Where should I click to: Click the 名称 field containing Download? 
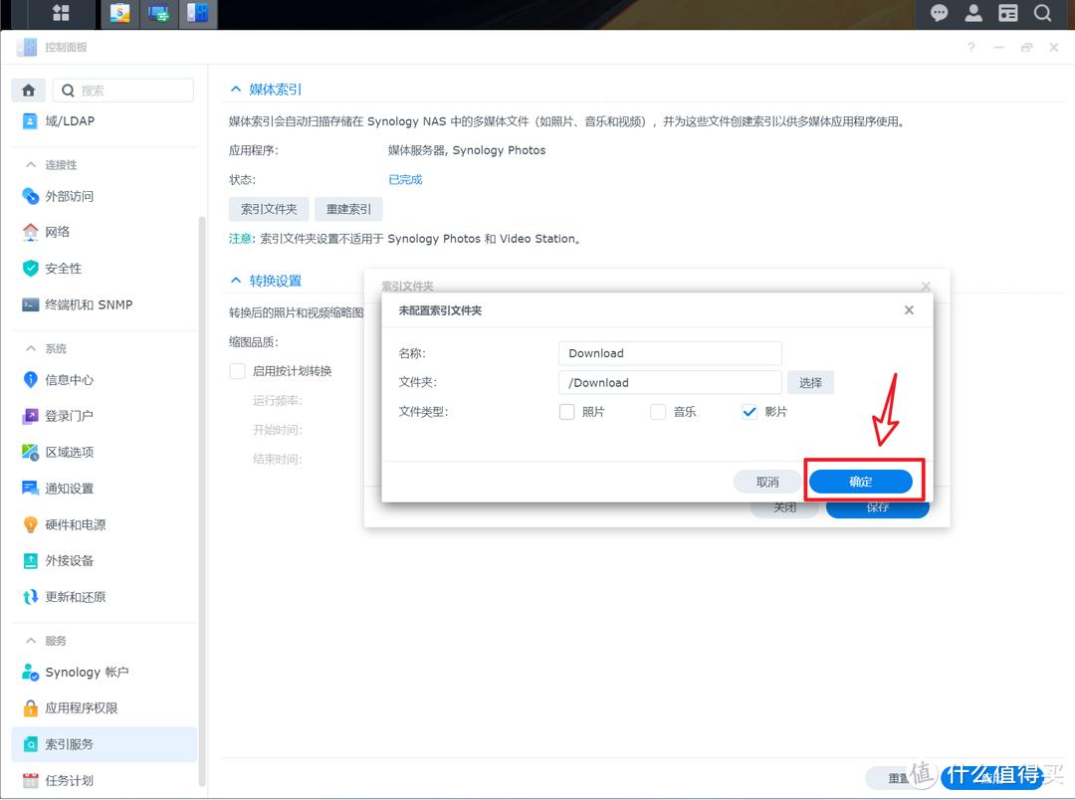click(x=670, y=353)
